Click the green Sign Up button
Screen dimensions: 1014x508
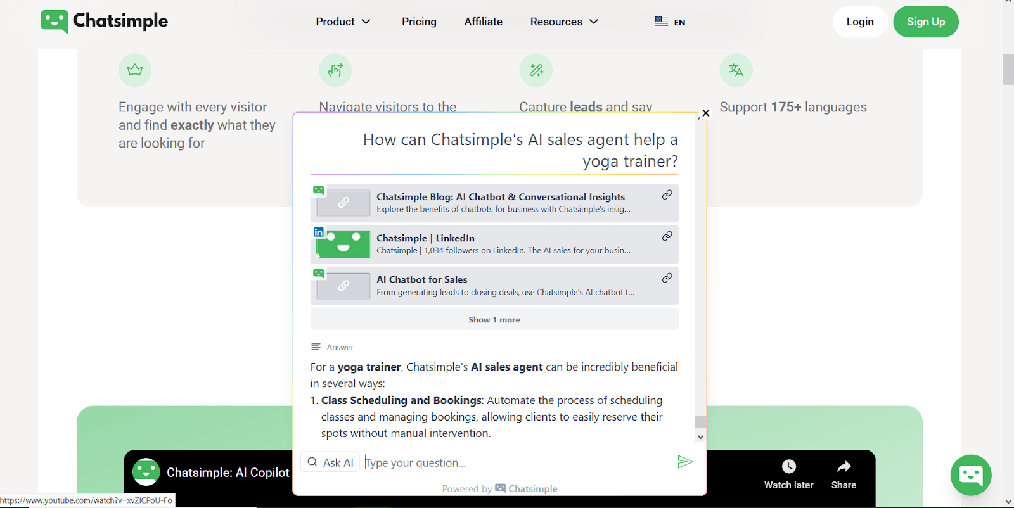click(x=926, y=22)
